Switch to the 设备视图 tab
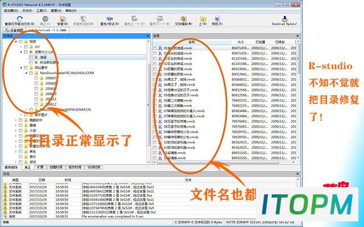The image size is (364, 227). coord(14,30)
